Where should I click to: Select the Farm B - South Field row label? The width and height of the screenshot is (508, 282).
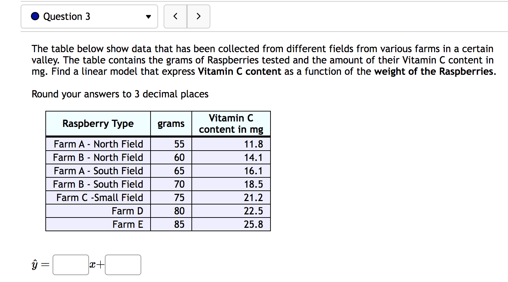click(98, 184)
